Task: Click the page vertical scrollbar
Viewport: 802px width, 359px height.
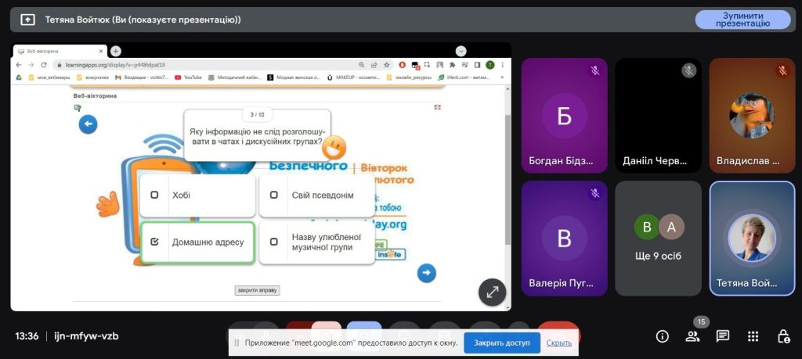Action: pyautogui.click(x=507, y=180)
